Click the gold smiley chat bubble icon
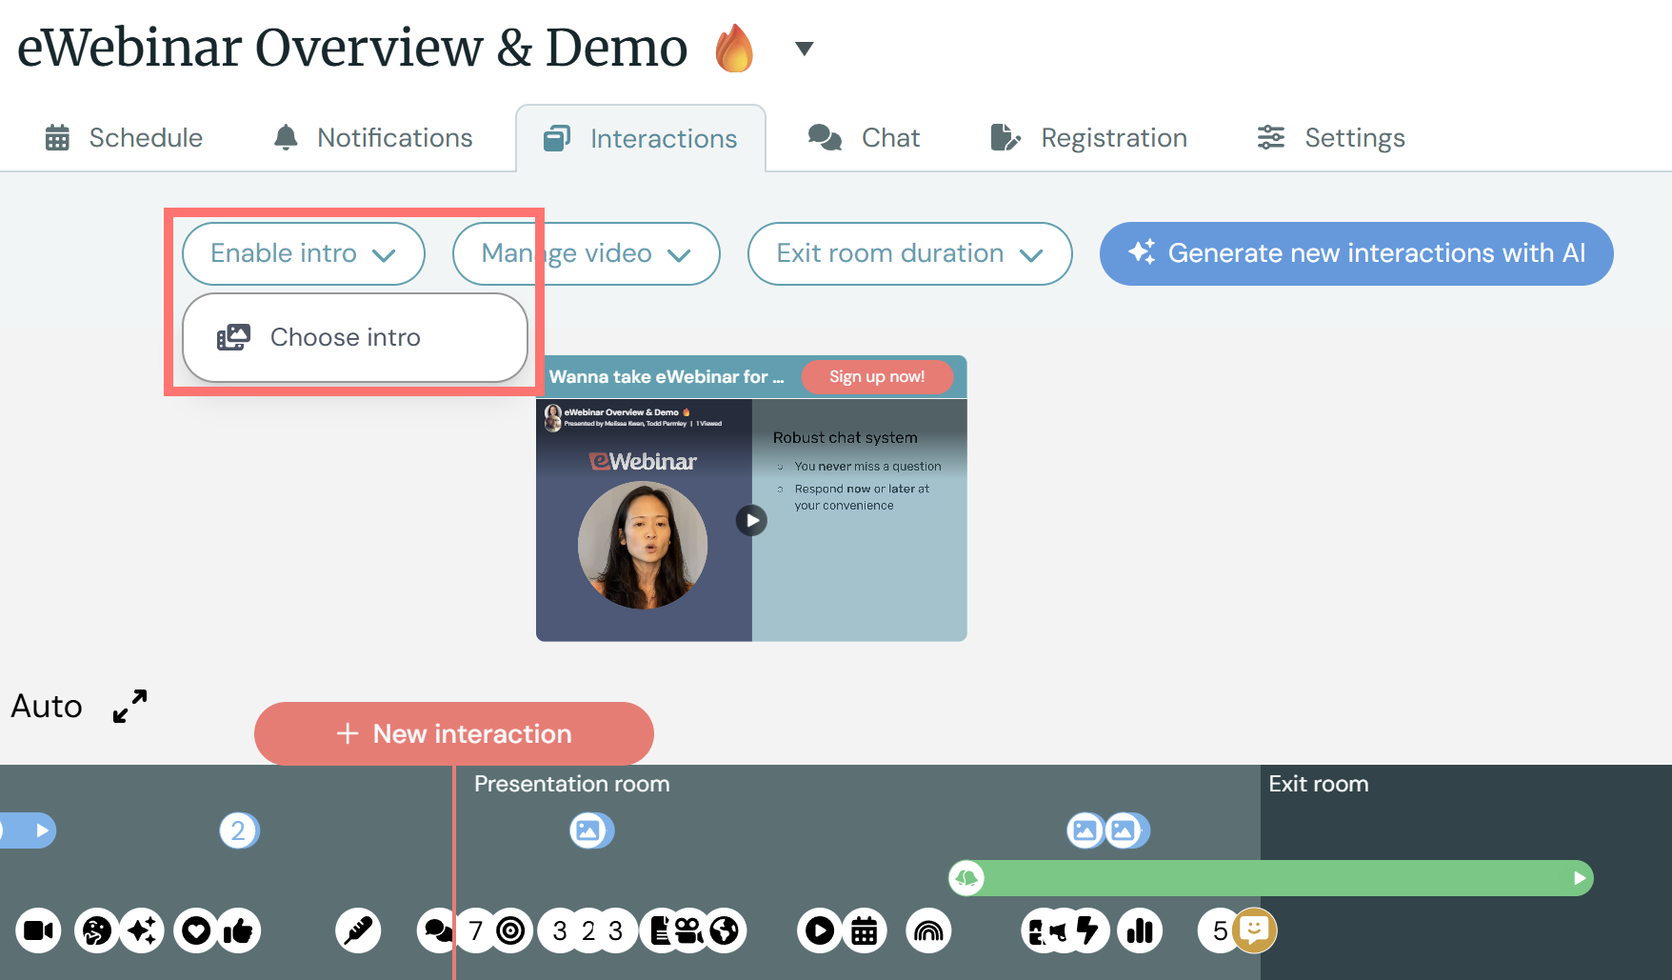This screenshot has width=1672, height=980. coord(1255,930)
